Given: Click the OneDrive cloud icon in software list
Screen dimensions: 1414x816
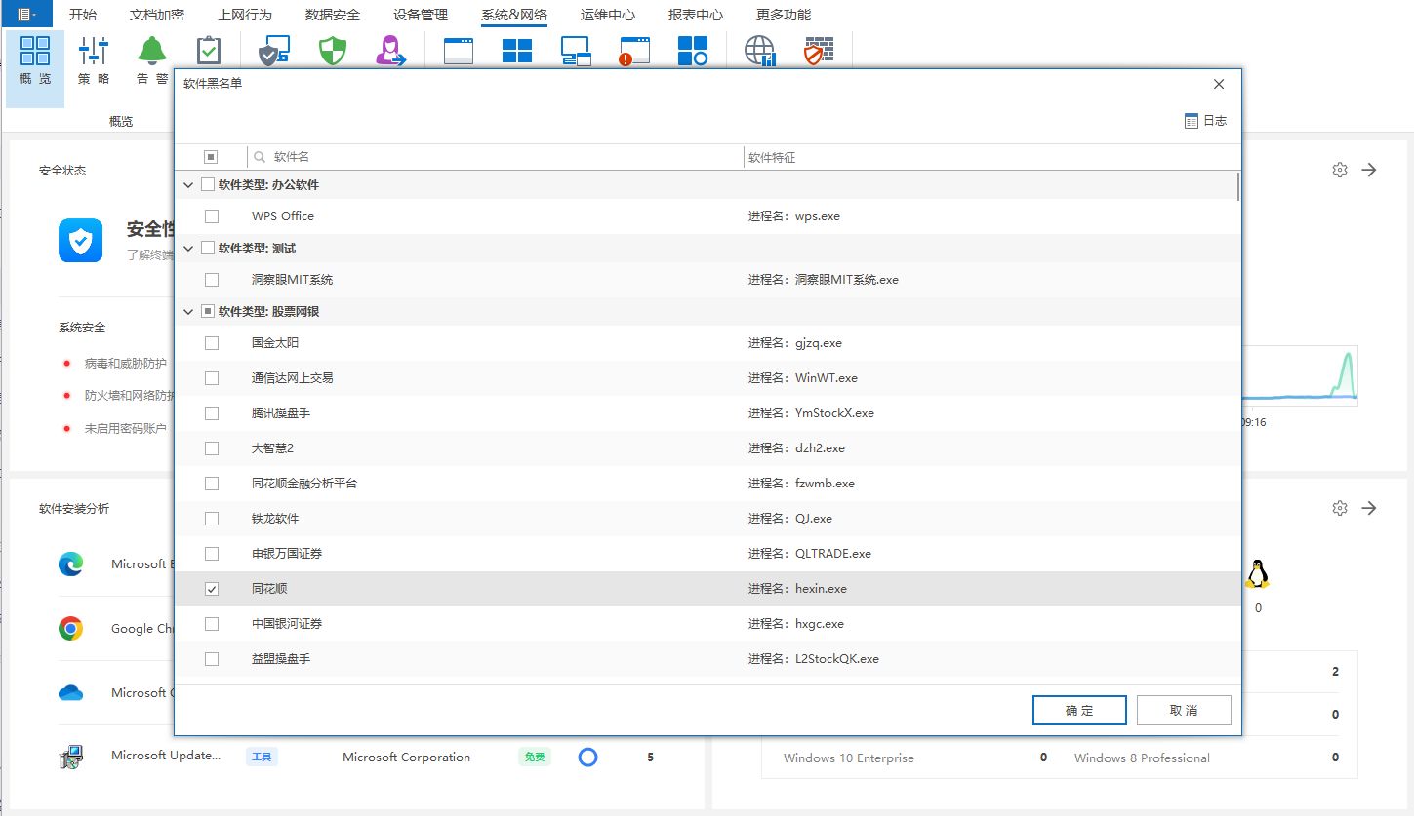Looking at the screenshot, I should click(x=70, y=693).
